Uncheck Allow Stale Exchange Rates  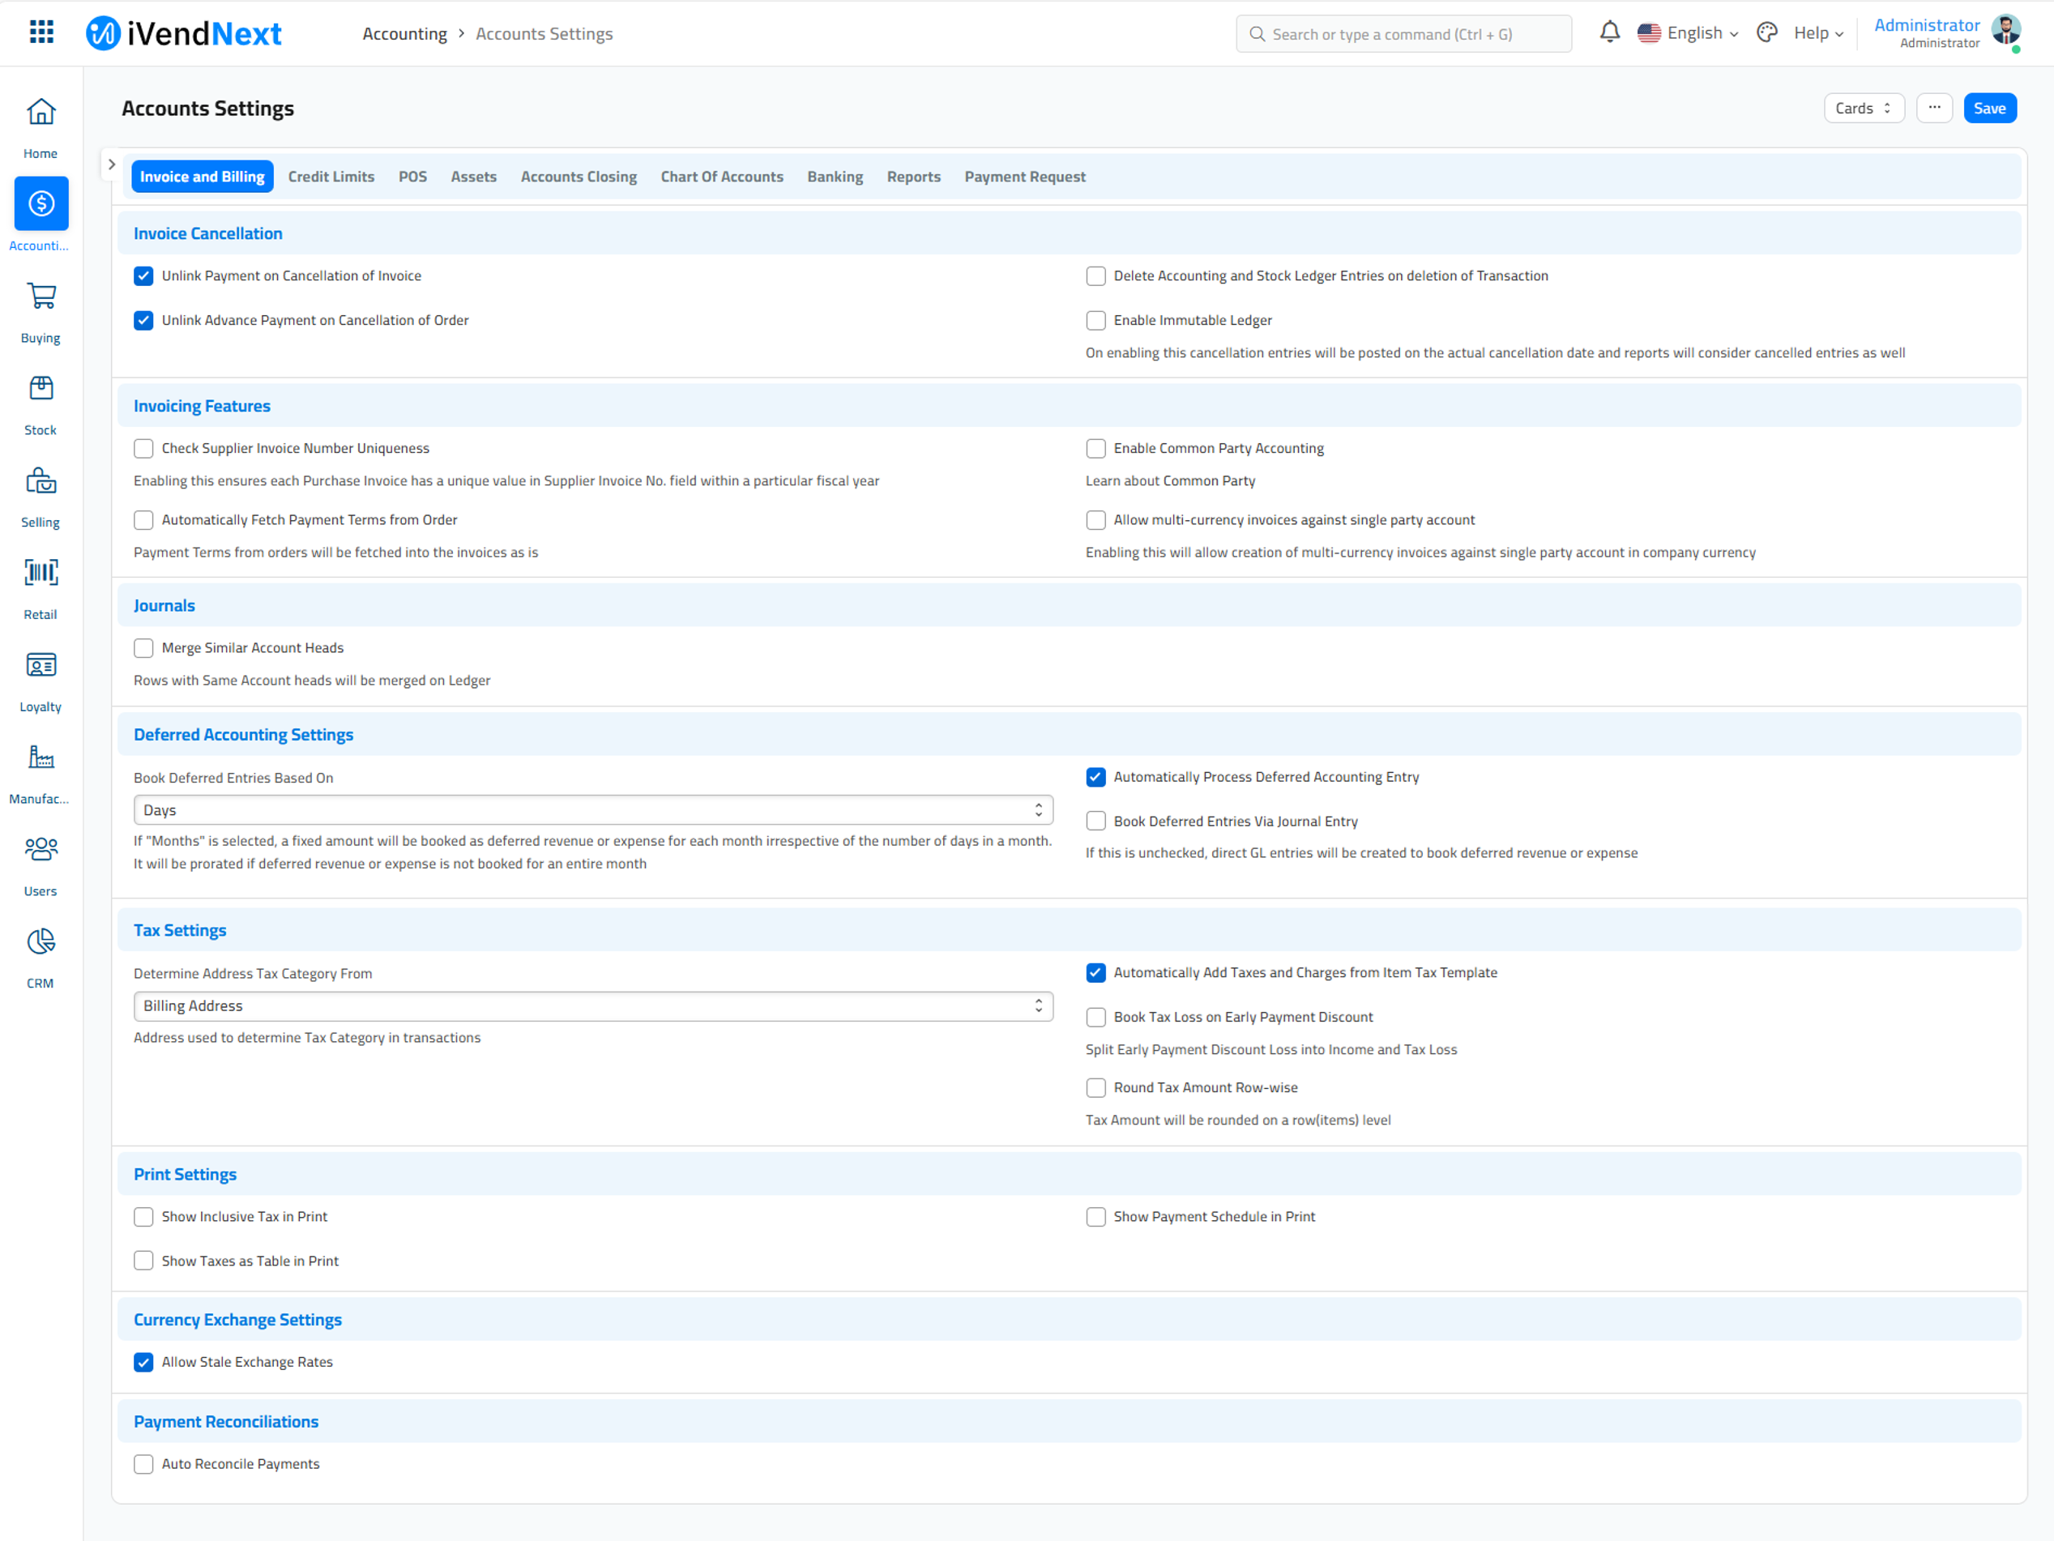tap(144, 1362)
